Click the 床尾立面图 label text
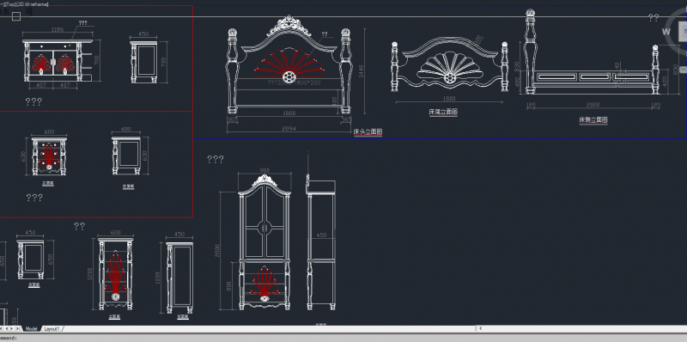The image size is (687, 342). click(443, 113)
